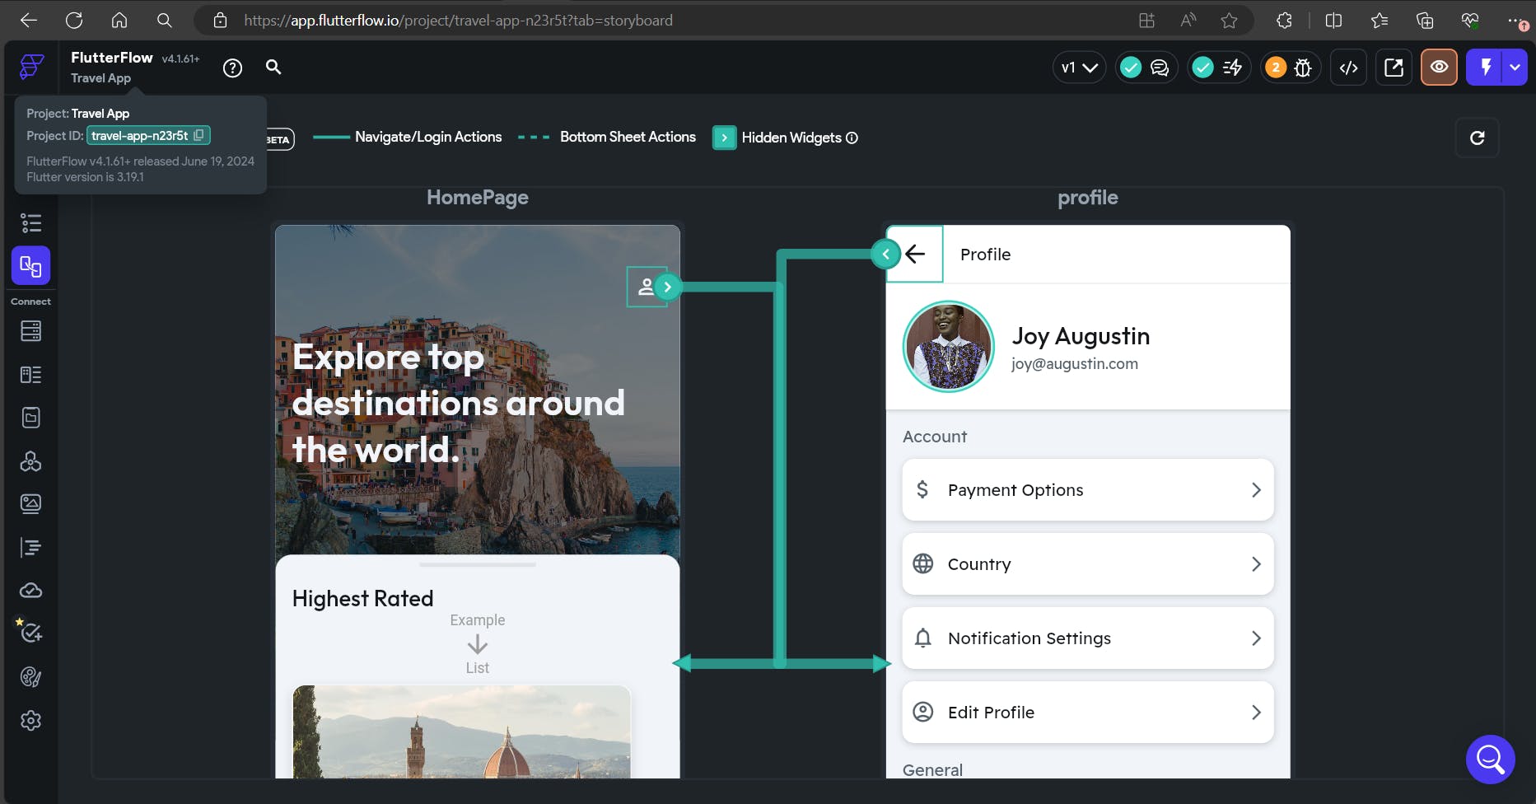Image resolution: width=1536 pixels, height=804 pixels.
Task: Expand the Country row chevron
Action: tap(1256, 564)
